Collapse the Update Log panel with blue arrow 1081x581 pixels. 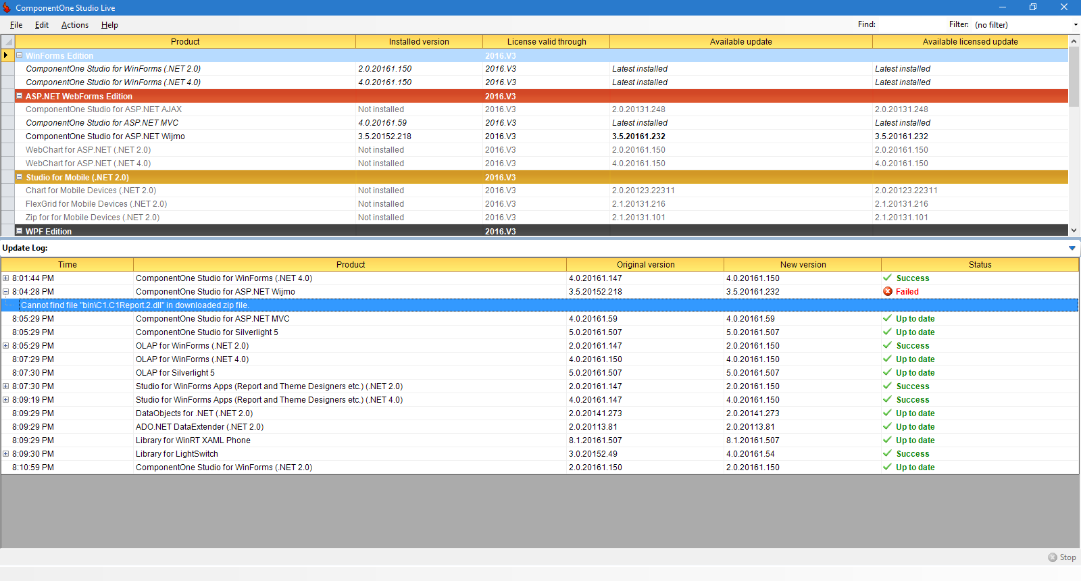[x=1072, y=248]
